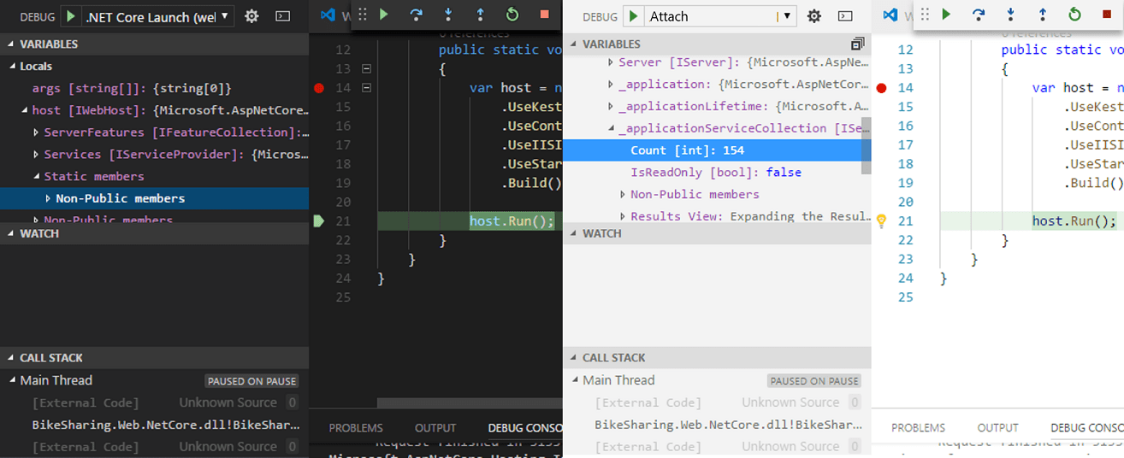This screenshot has width=1124, height=458.
Task: Collapse the Locals scope
Action: click(x=13, y=66)
